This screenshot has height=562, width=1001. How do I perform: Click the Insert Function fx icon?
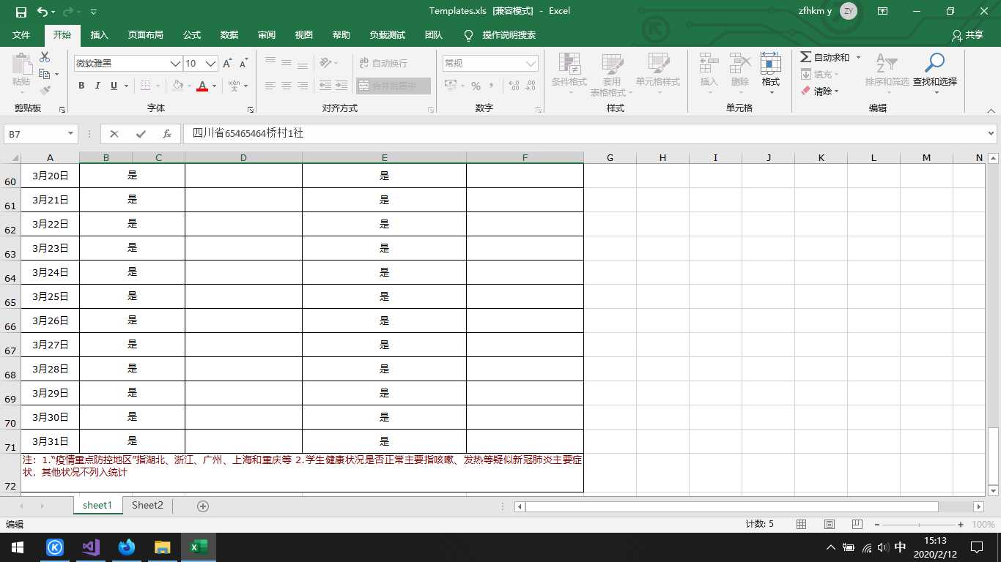pos(167,134)
